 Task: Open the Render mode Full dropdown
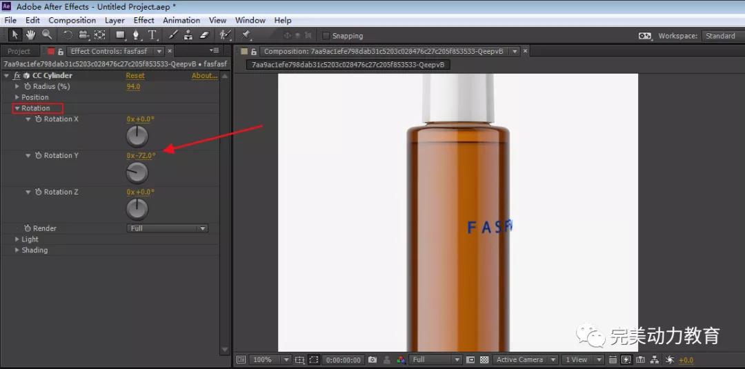[167, 228]
